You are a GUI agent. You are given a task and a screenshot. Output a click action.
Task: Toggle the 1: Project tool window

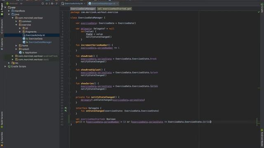point(2,9)
